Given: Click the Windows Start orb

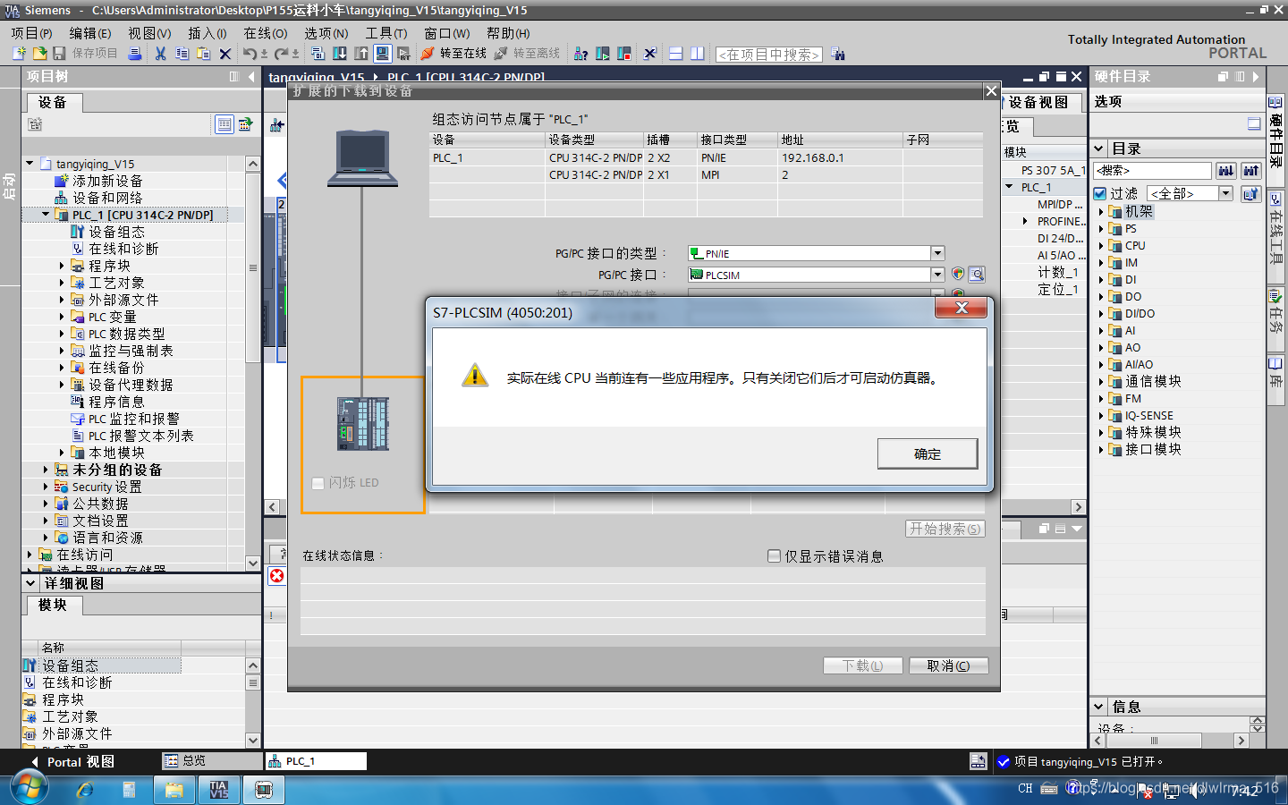Looking at the screenshot, I should 29,788.
